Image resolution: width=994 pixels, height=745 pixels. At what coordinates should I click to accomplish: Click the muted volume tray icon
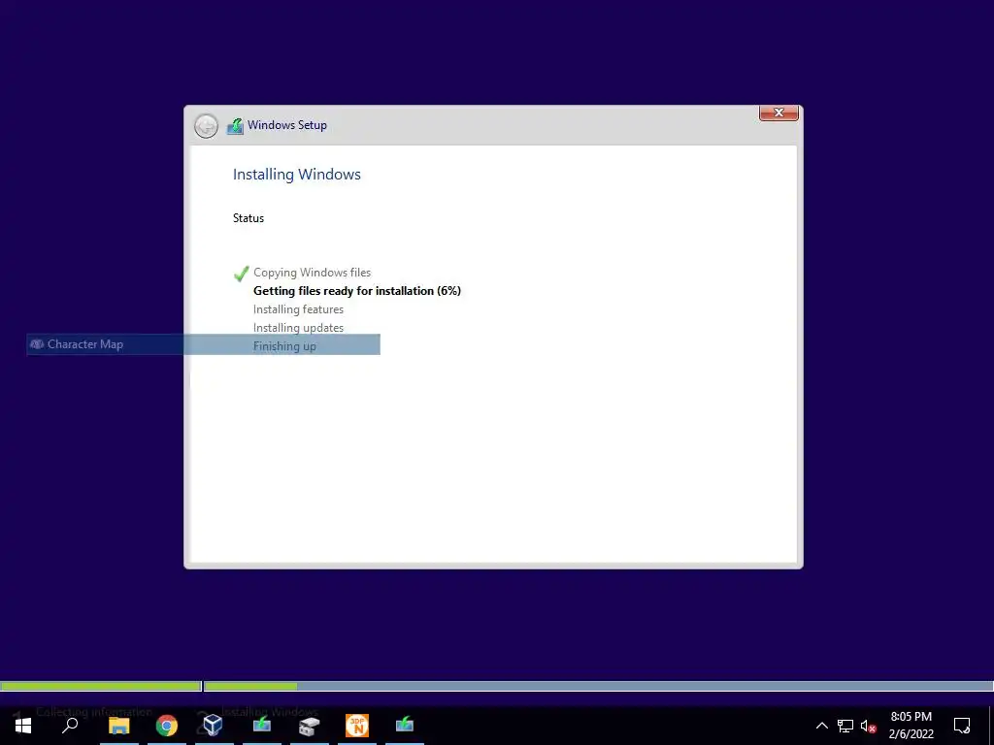coord(869,726)
